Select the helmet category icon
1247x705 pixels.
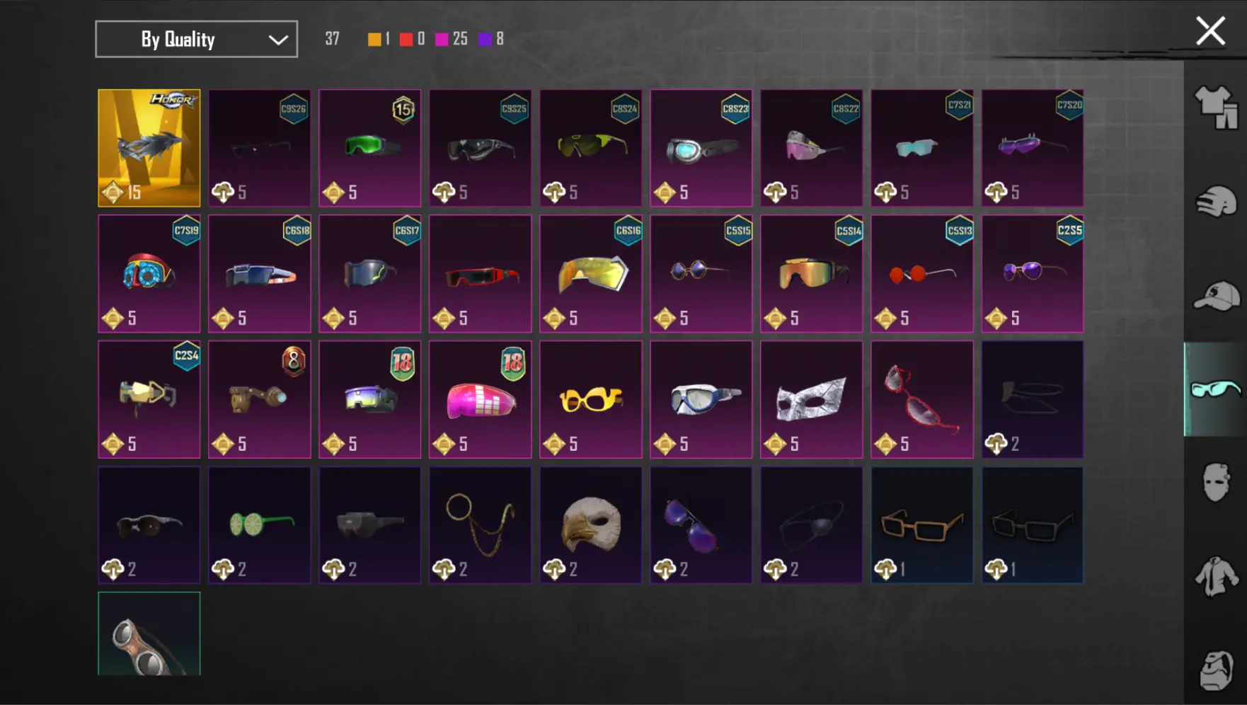click(1216, 202)
